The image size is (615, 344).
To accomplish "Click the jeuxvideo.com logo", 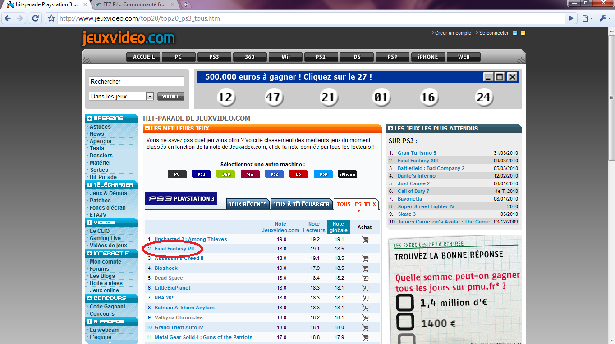I will 129,38.
